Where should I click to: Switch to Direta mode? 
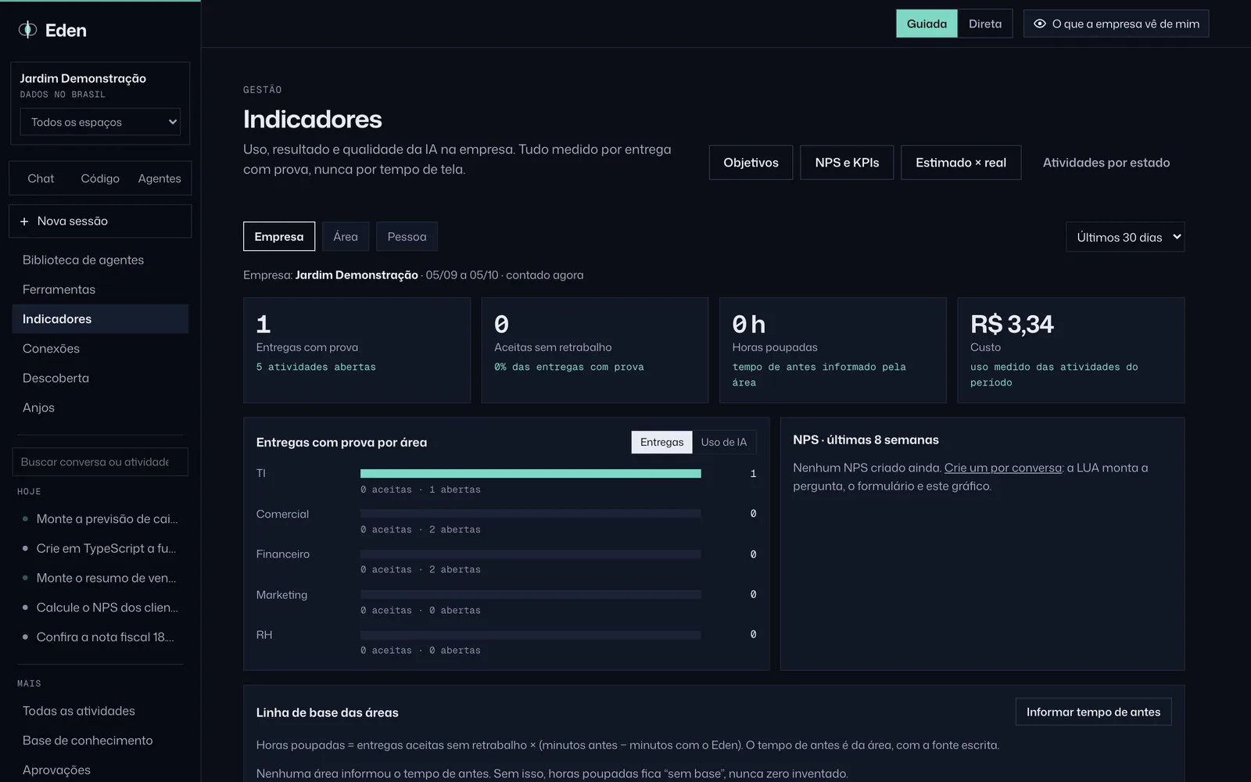tap(985, 23)
